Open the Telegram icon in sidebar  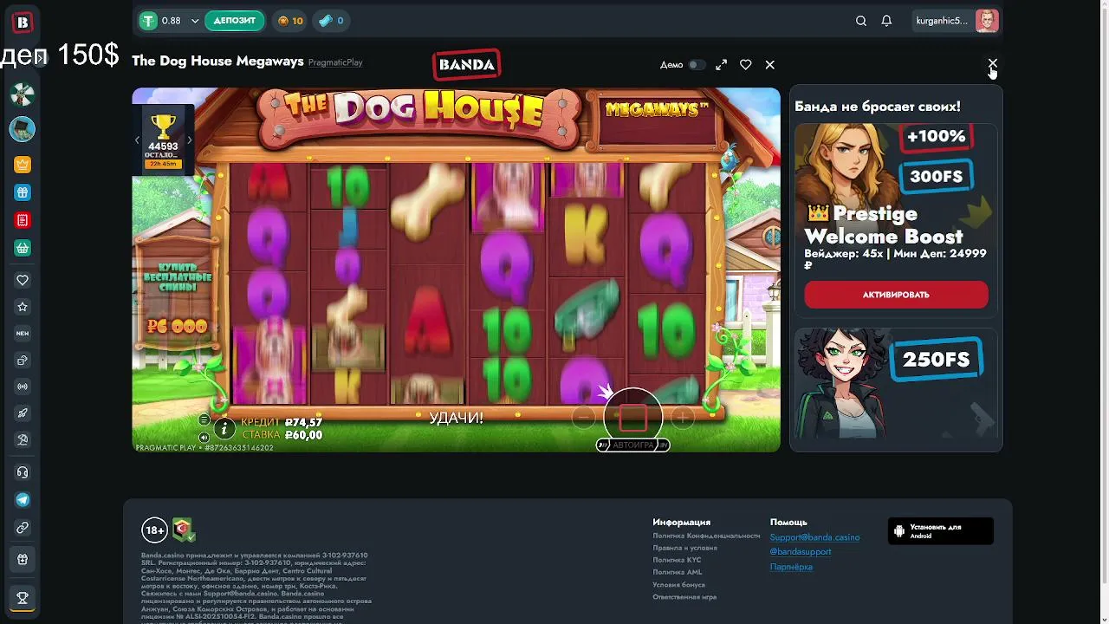(23, 500)
